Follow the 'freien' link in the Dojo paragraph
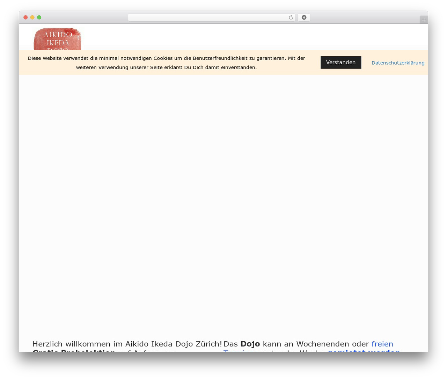 [x=382, y=344]
